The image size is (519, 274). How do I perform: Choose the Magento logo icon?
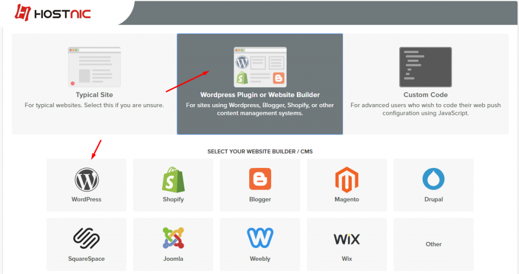pyautogui.click(x=347, y=180)
